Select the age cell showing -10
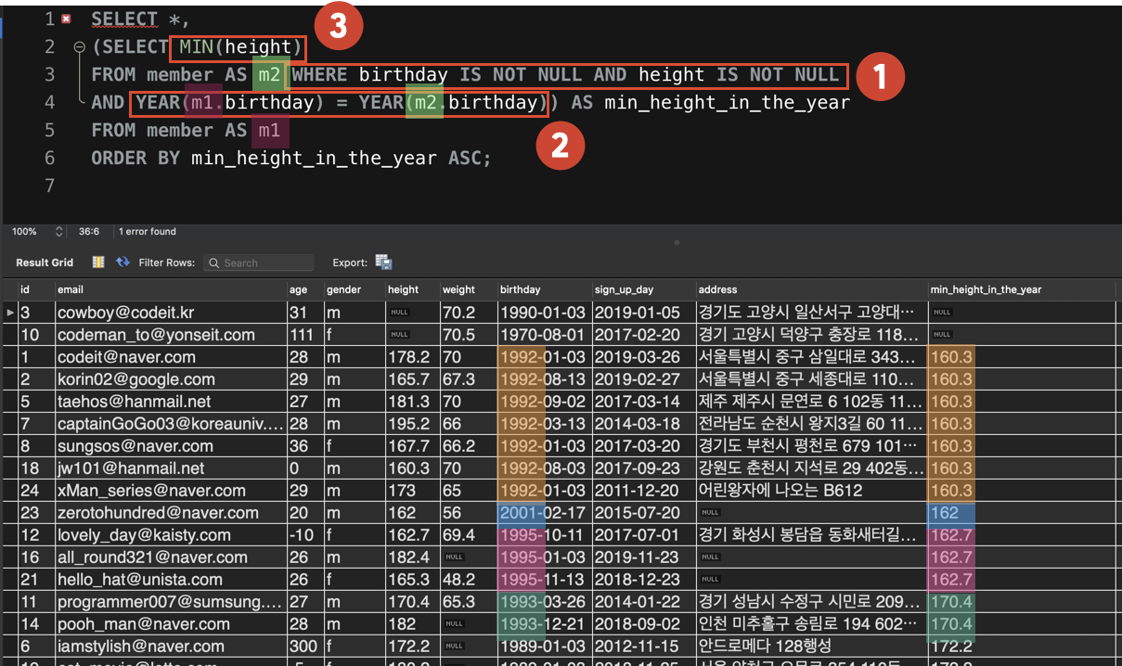This screenshot has height=666, width=1122. (x=304, y=535)
